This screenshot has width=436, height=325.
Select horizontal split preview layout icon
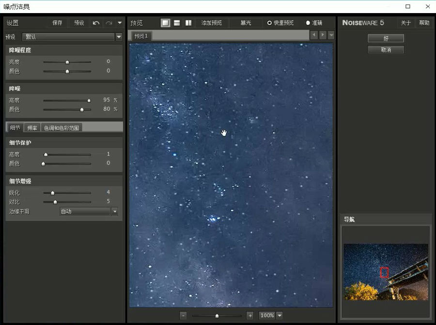click(177, 23)
